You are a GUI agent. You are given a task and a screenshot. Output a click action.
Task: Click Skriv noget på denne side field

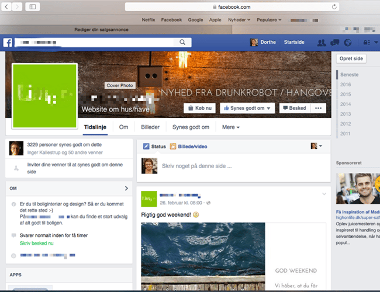(x=197, y=166)
